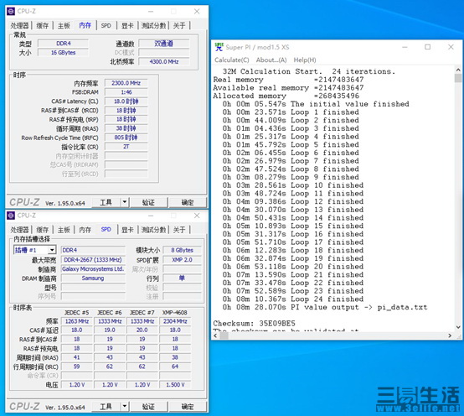The height and width of the screenshot is (416, 464).
Task: Click the Super PI app icon in title bar
Action: click(219, 47)
